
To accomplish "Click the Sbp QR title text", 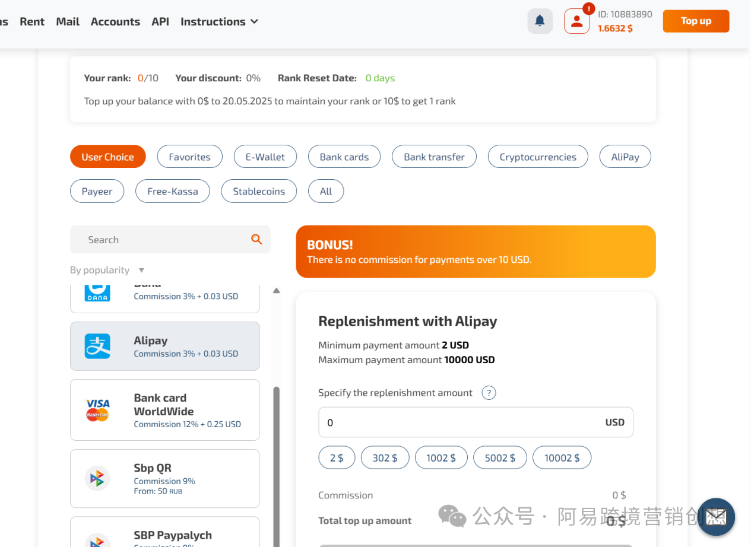I will [153, 468].
